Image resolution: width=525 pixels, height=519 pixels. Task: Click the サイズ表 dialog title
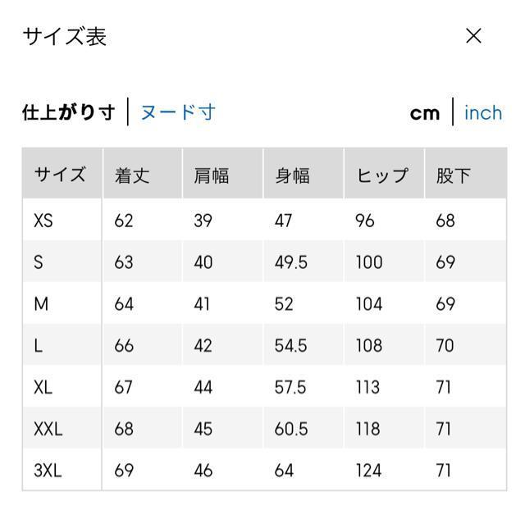[65, 37]
